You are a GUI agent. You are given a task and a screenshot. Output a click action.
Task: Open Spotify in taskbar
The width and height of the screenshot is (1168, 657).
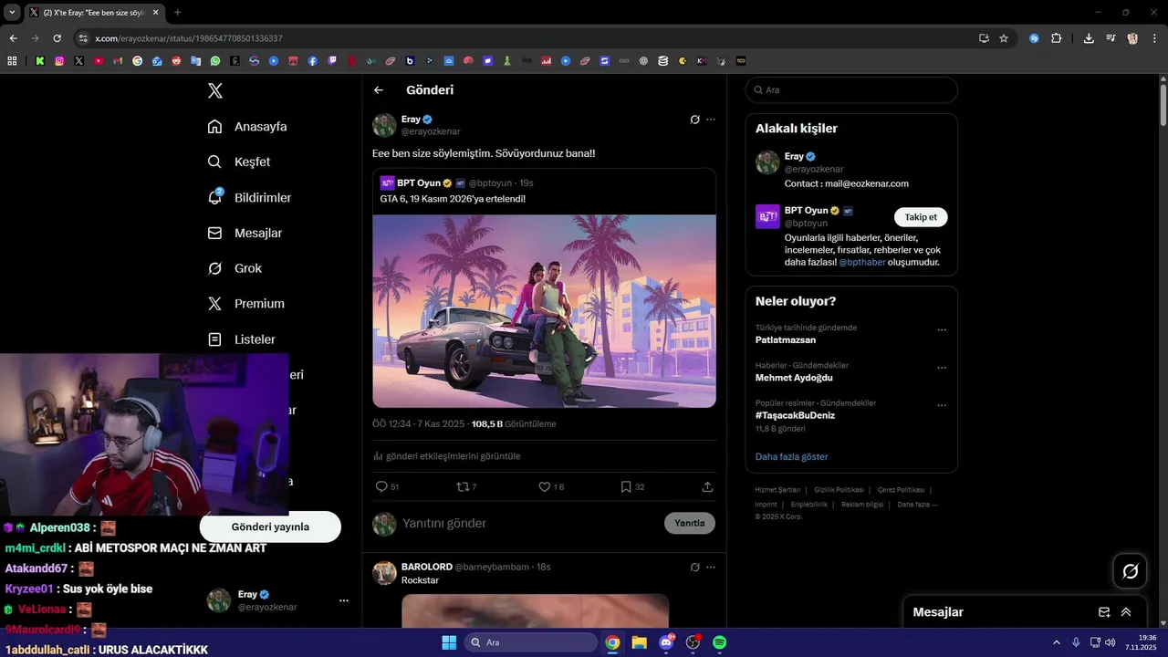[719, 642]
